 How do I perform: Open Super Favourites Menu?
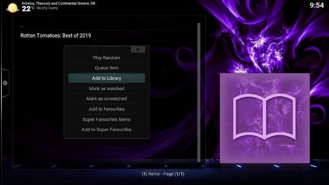(106, 119)
